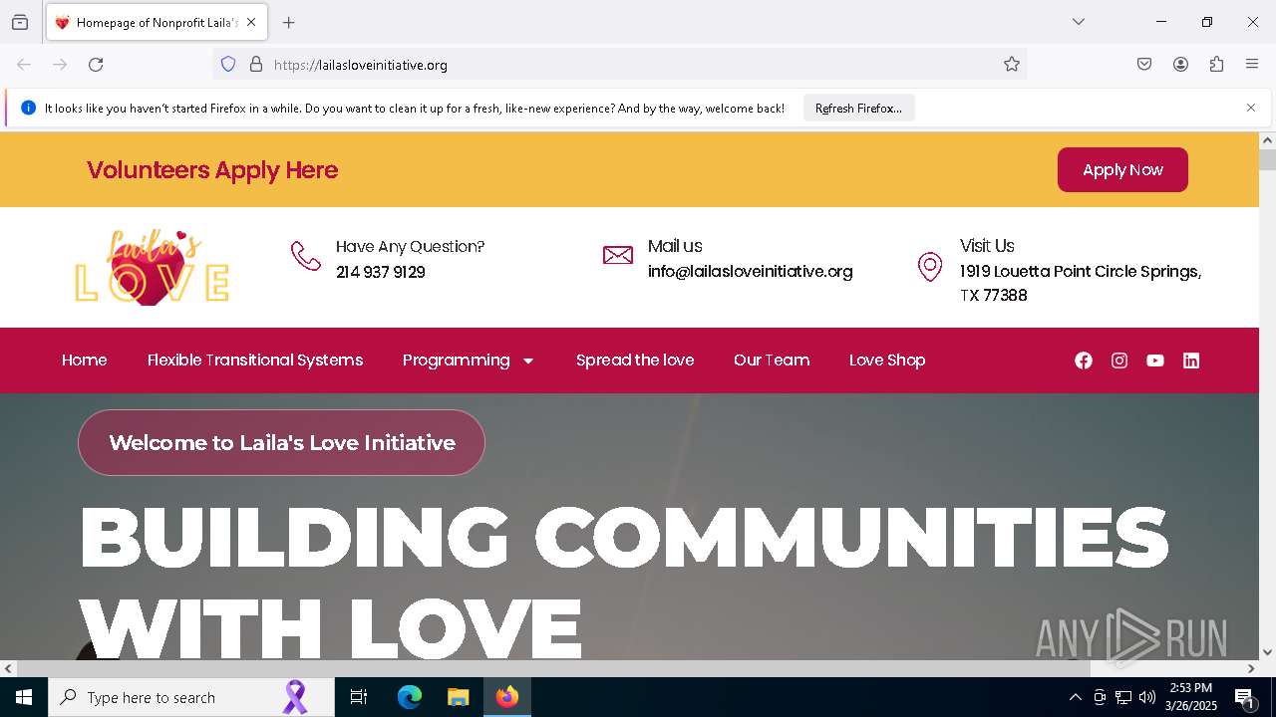Dismiss the Firefox refresh notification bar
1276x717 pixels.
(1251, 108)
